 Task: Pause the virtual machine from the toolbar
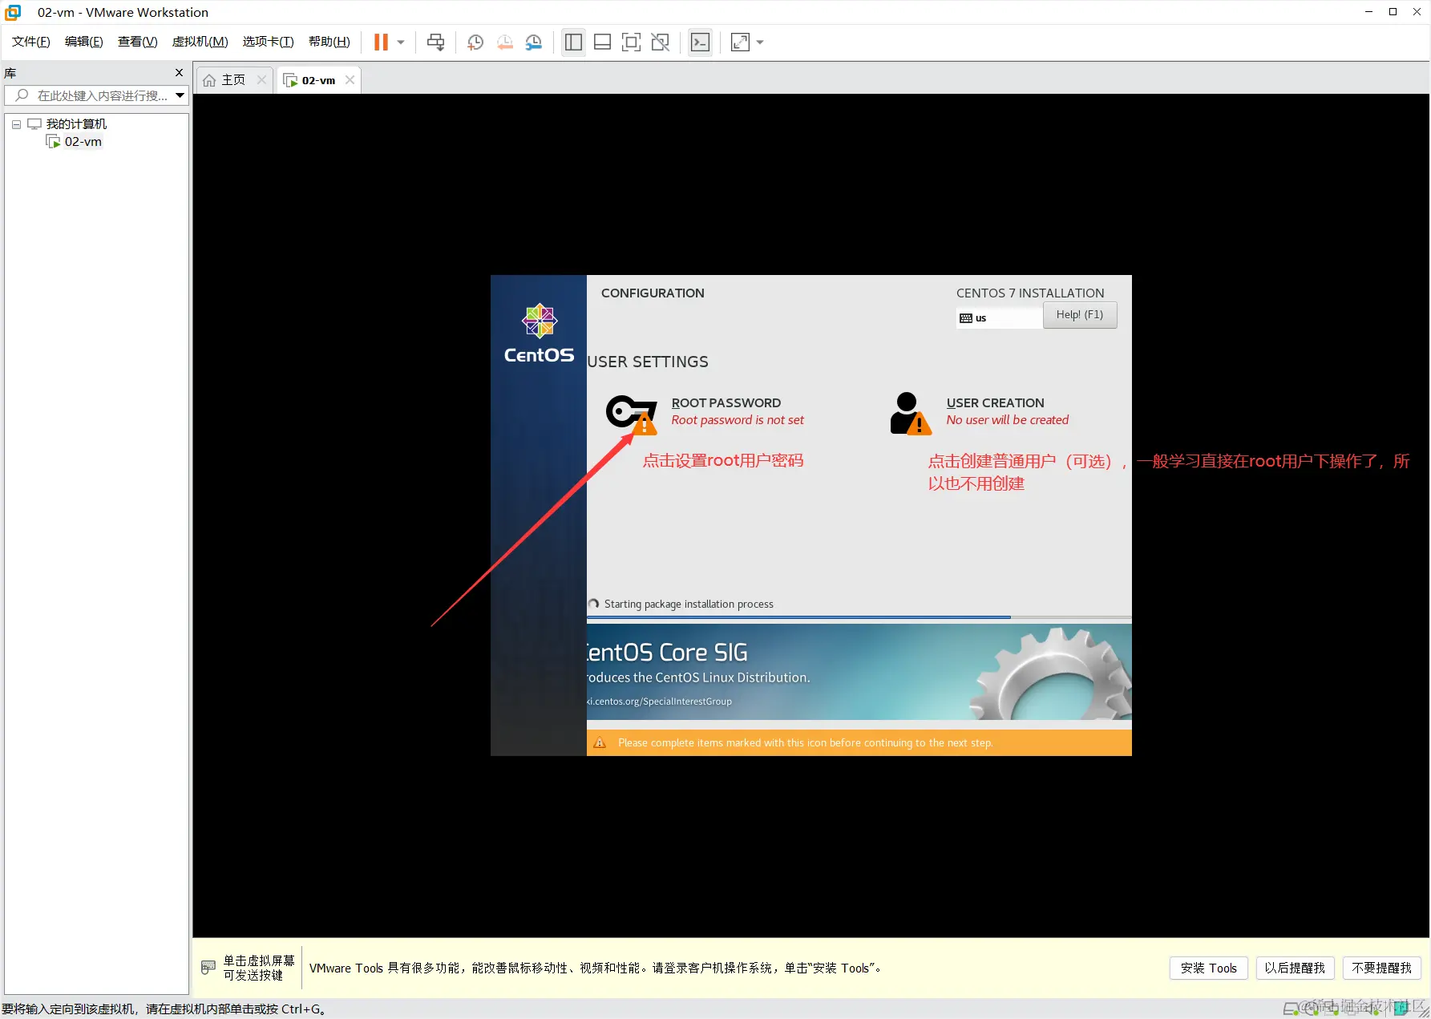381,42
